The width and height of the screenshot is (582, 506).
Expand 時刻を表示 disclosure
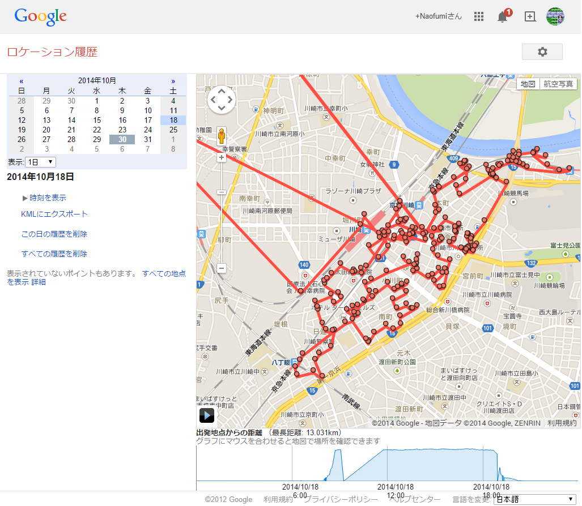tap(44, 198)
